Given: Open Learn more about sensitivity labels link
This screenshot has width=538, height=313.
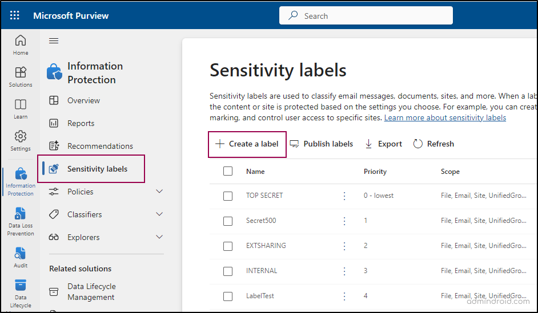Looking at the screenshot, I should pyautogui.click(x=445, y=117).
